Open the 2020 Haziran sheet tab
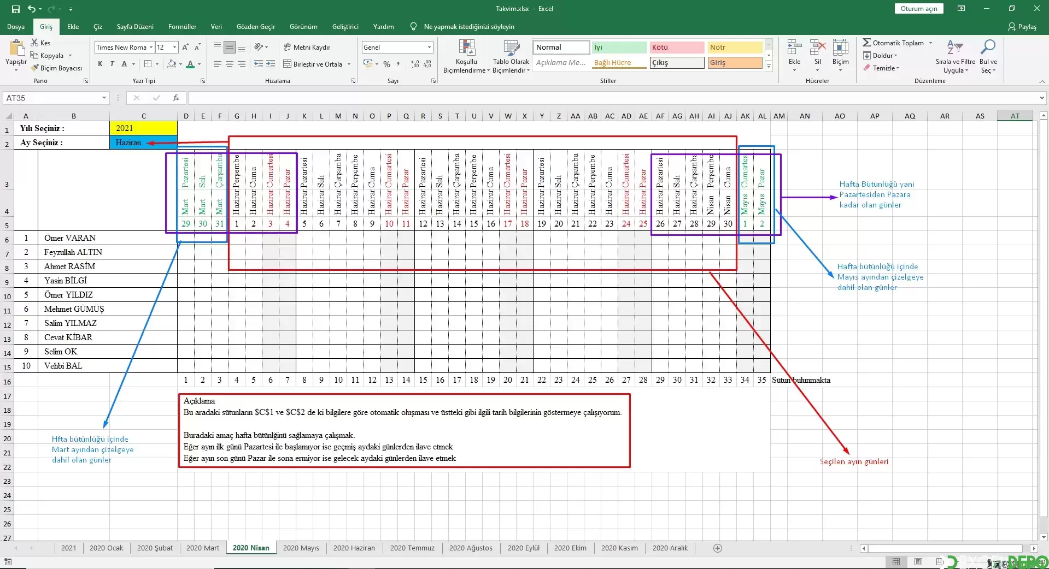 pos(354,548)
